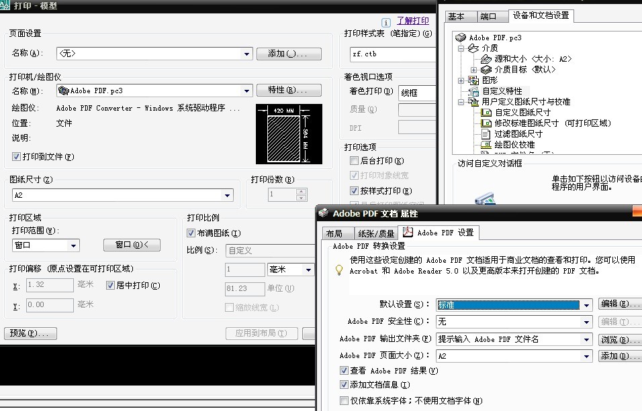Click the 修改标准图纸尺寸 tree icon
This screenshot has height=411, width=642.
click(486, 123)
